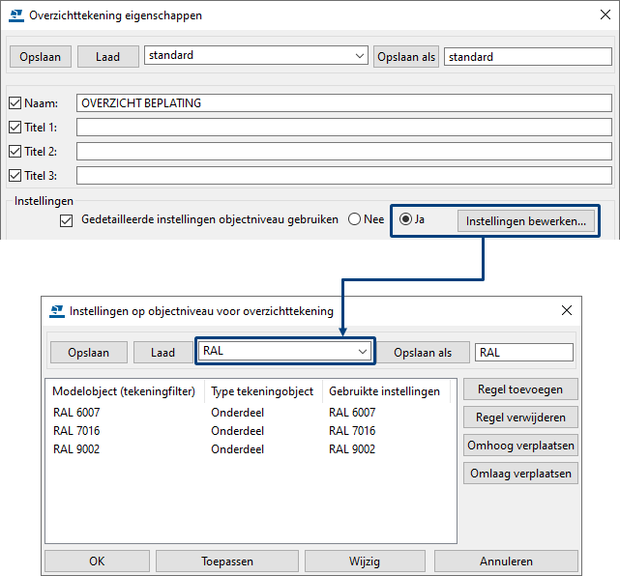
Task: Uncheck the Titel 1 checkbox
Action: click(x=15, y=127)
